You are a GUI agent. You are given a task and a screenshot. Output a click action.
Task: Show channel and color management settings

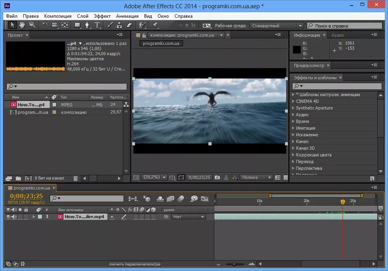(235, 177)
